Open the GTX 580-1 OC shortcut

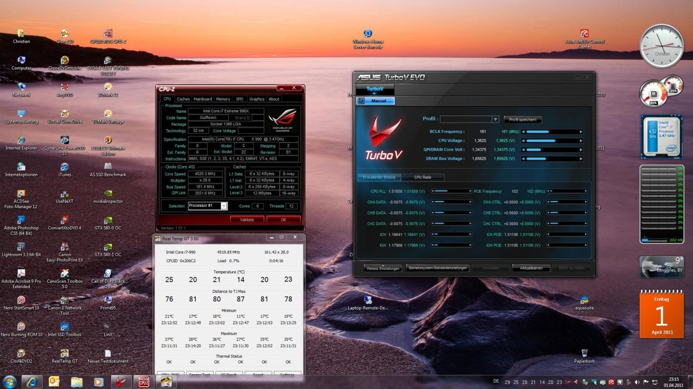tap(108, 250)
